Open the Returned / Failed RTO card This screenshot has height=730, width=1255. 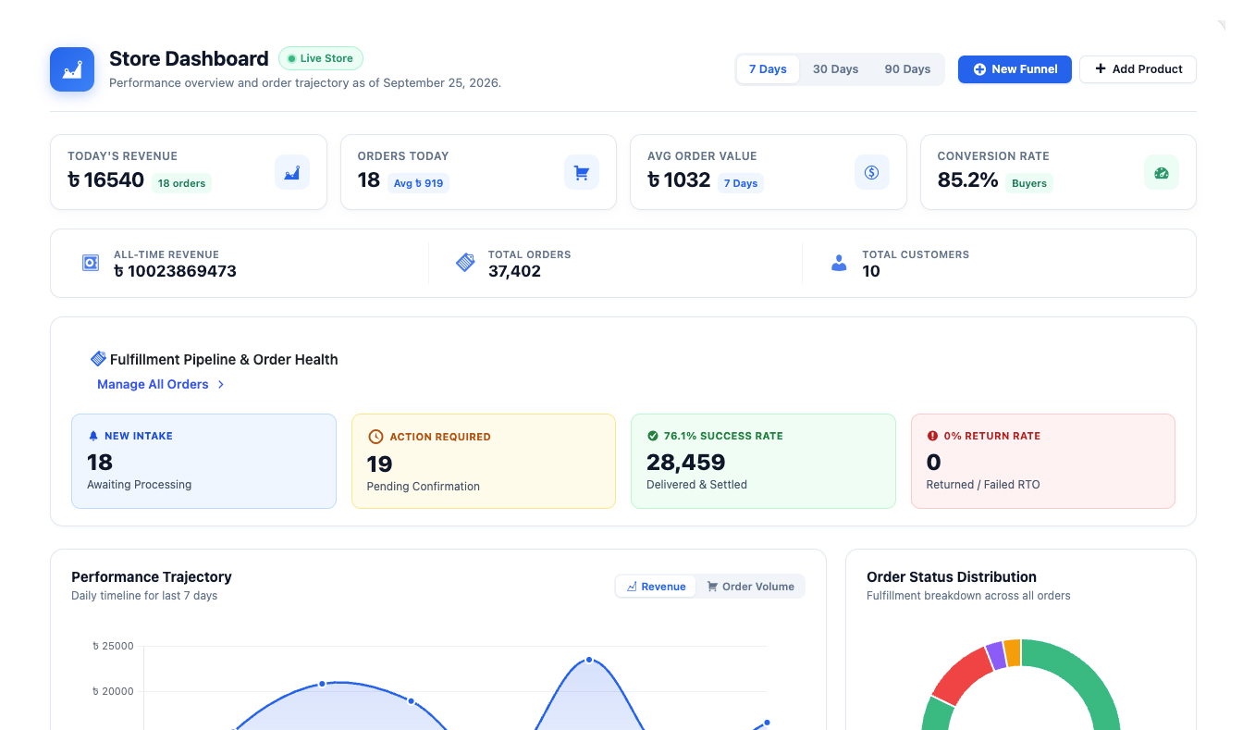tap(1043, 461)
